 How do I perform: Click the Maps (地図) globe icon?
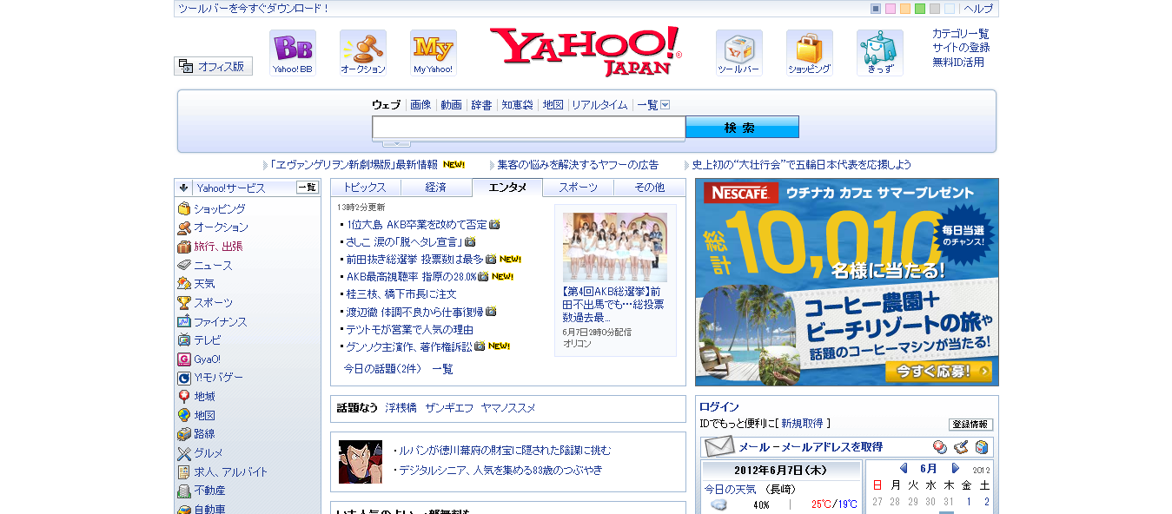(x=184, y=416)
